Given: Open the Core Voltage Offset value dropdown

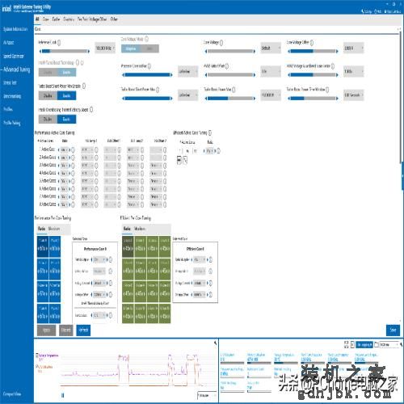Looking at the screenshot, I should point(353,48).
